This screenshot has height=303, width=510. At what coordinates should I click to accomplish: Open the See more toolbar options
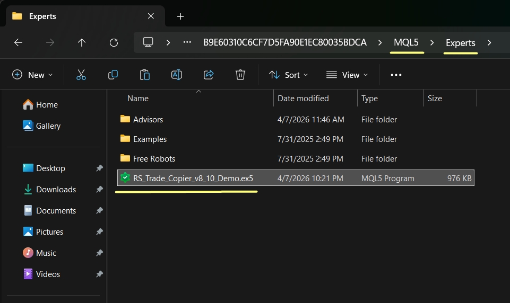(396, 75)
